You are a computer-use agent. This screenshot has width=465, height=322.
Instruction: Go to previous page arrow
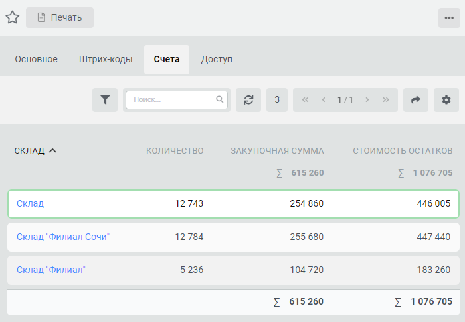coord(324,100)
